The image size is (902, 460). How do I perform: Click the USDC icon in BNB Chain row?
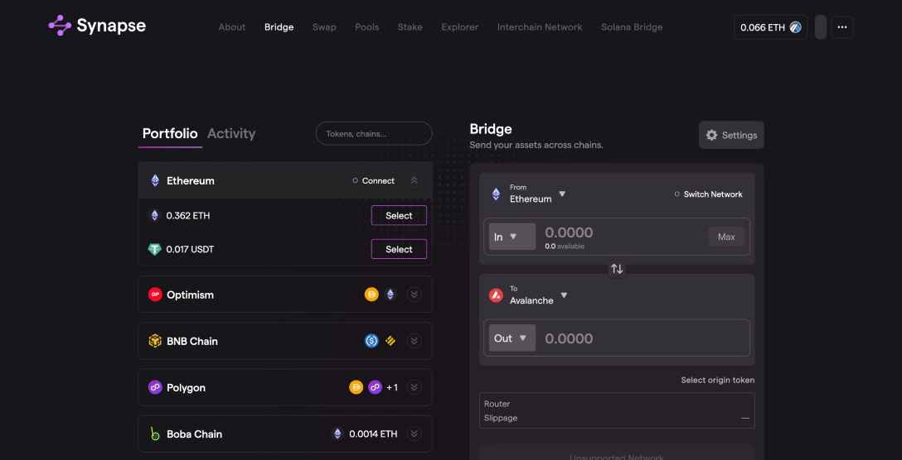371,341
